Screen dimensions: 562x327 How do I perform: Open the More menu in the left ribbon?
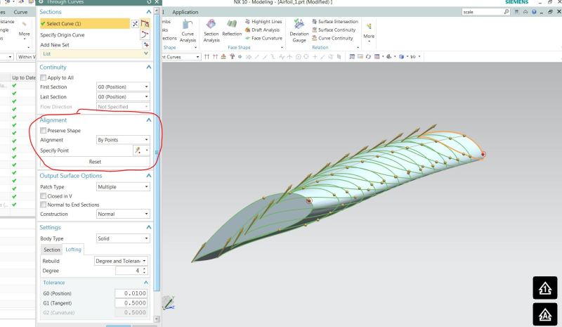(25, 32)
